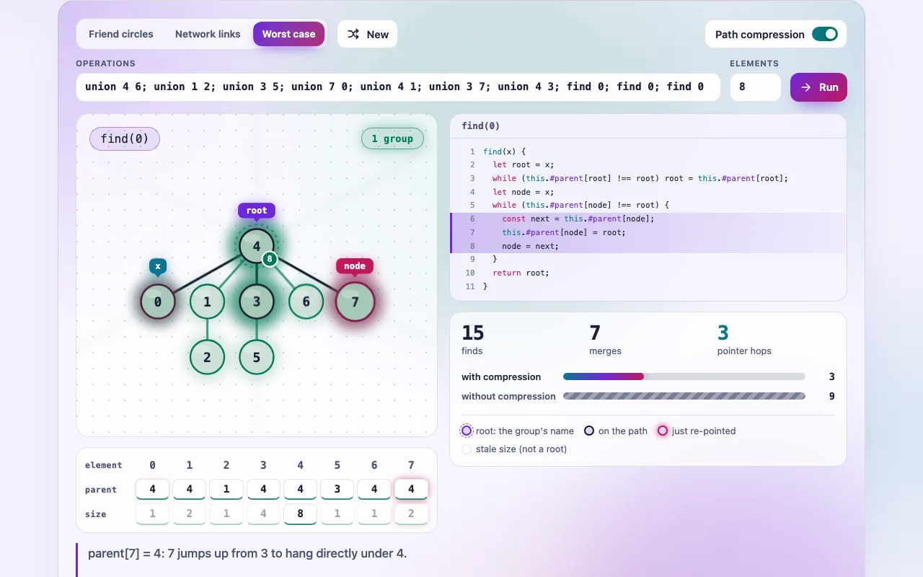Select the size cell for element 3

point(263,514)
